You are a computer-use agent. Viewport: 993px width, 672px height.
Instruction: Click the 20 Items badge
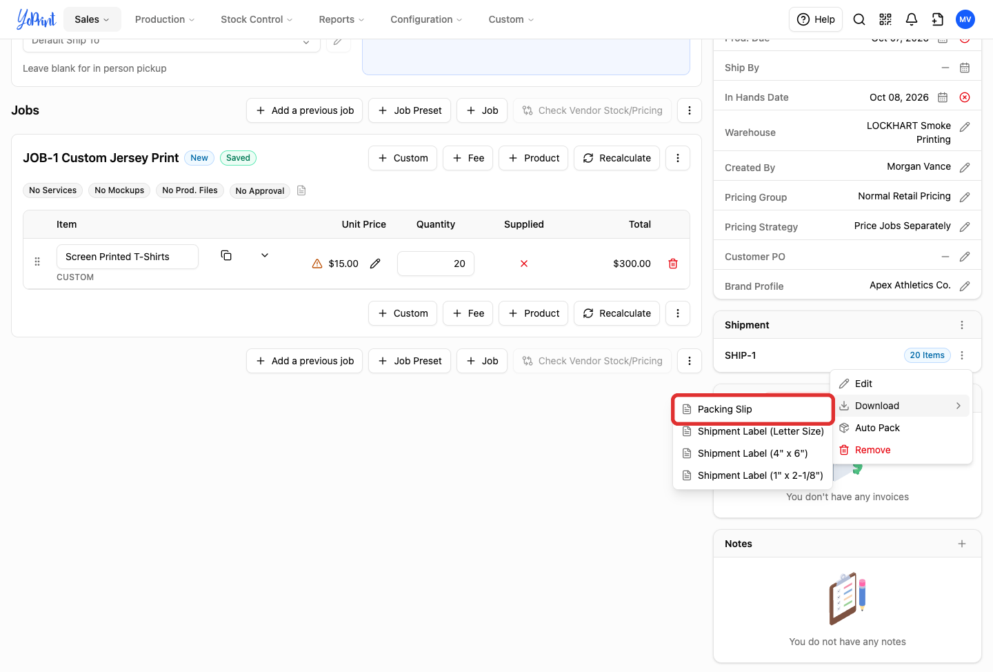pyautogui.click(x=927, y=355)
